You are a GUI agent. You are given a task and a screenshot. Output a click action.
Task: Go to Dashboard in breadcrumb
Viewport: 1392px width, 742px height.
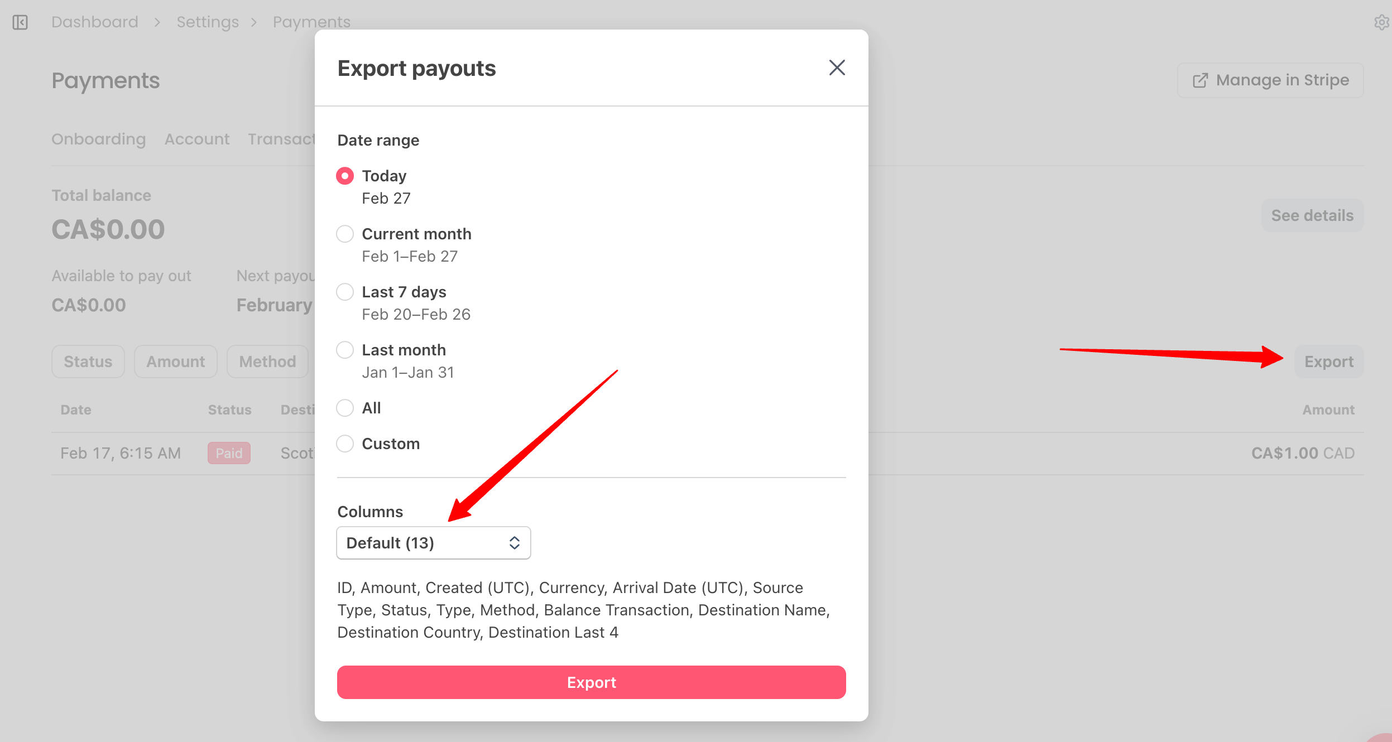(x=94, y=22)
